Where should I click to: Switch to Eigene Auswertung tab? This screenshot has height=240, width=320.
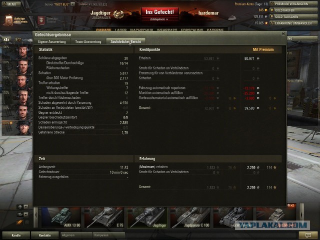coord(52,41)
